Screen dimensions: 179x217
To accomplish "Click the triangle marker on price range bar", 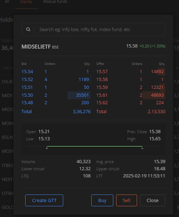I will click(x=142, y=148).
